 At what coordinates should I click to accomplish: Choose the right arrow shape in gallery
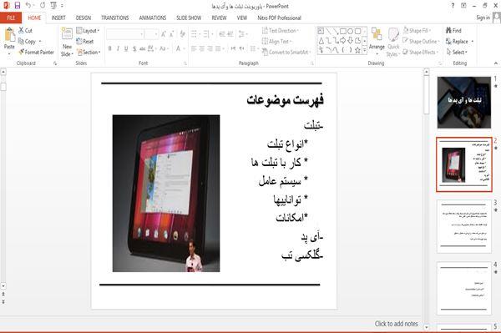click(x=343, y=41)
